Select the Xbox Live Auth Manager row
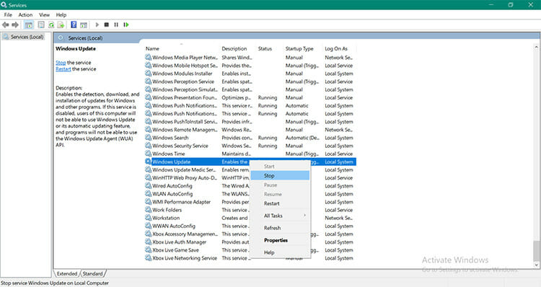The image size is (541, 287). point(250,242)
